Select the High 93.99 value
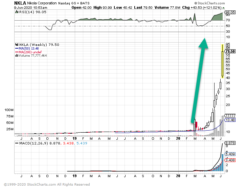This screenshot has width=246, height=190. click(103, 7)
